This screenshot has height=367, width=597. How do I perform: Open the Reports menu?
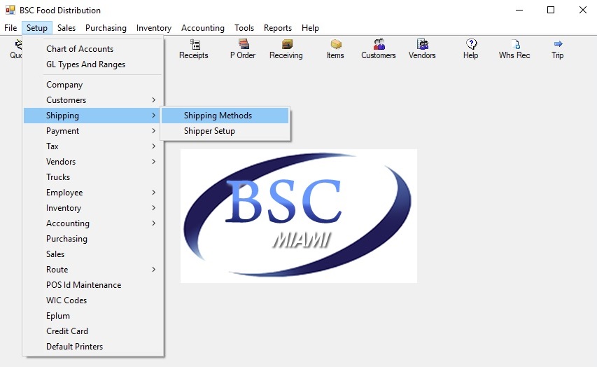278,28
